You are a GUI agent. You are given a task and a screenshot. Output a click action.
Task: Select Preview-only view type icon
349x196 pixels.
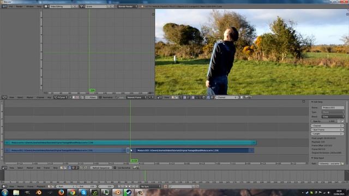(73, 168)
